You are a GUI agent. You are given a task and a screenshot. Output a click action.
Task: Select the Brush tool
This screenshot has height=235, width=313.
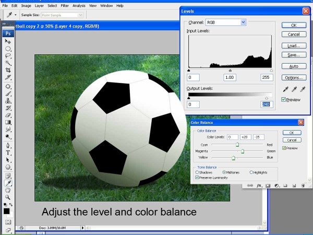pyautogui.click(x=8, y=93)
